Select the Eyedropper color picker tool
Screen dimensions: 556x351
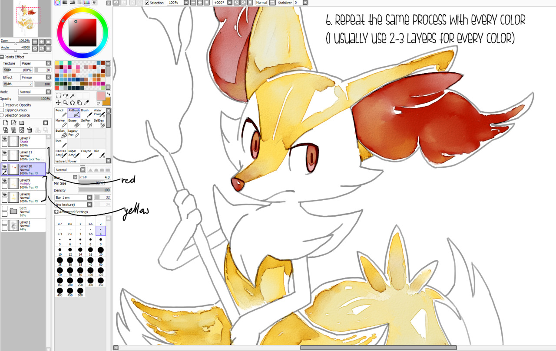click(x=86, y=103)
